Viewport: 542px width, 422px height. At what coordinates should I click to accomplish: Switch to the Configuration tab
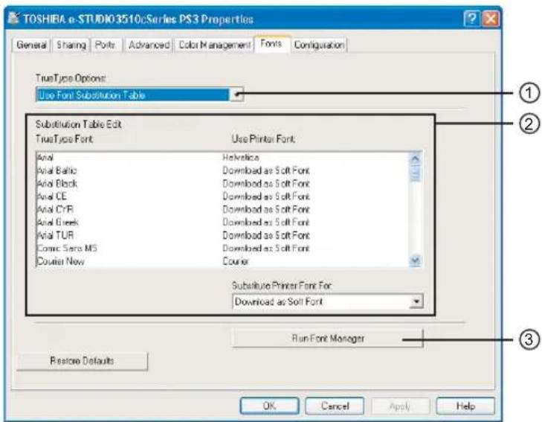click(319, 45)
